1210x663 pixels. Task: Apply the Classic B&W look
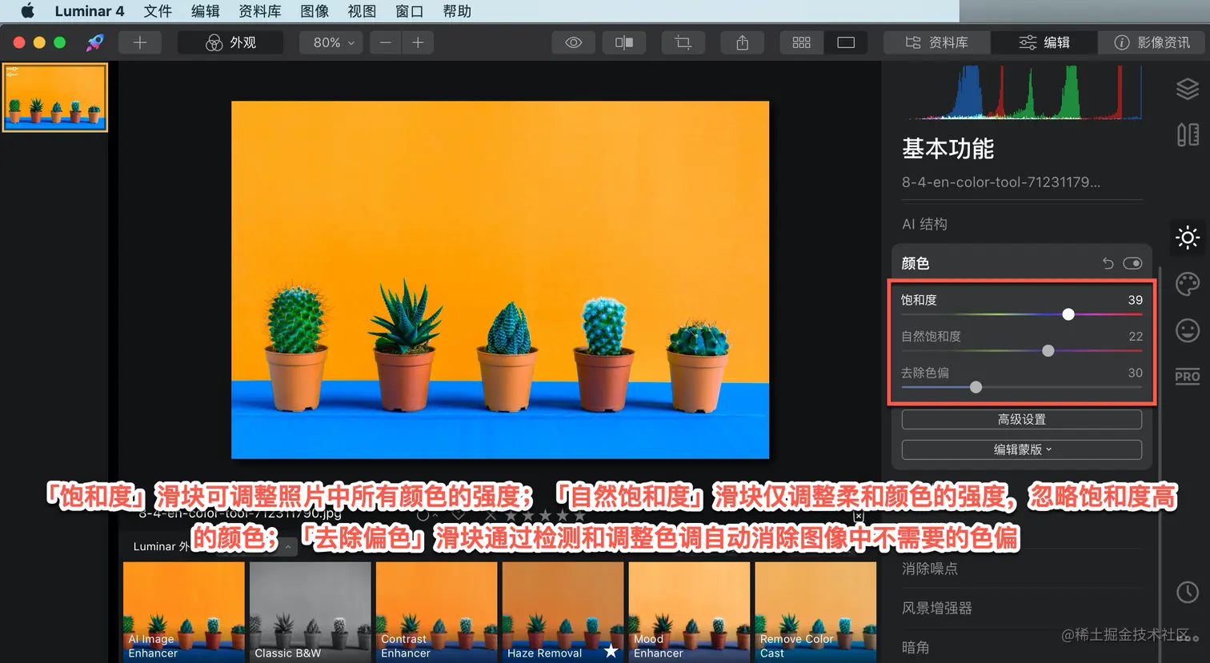311,612
